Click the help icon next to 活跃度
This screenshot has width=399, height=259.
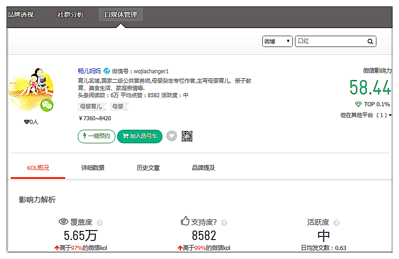336,223
